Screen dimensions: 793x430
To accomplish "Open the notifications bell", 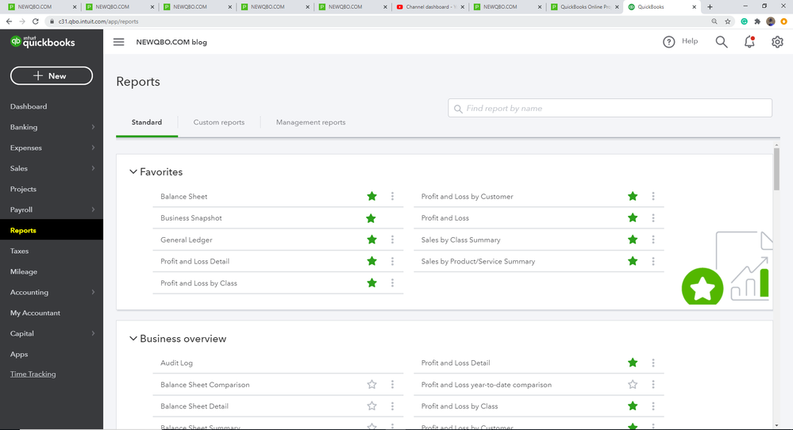I will [x=749, y=42].
